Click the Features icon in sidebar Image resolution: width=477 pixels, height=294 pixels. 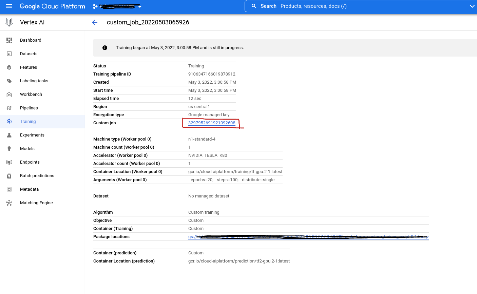pyautogui.click(x=9, y=67)
